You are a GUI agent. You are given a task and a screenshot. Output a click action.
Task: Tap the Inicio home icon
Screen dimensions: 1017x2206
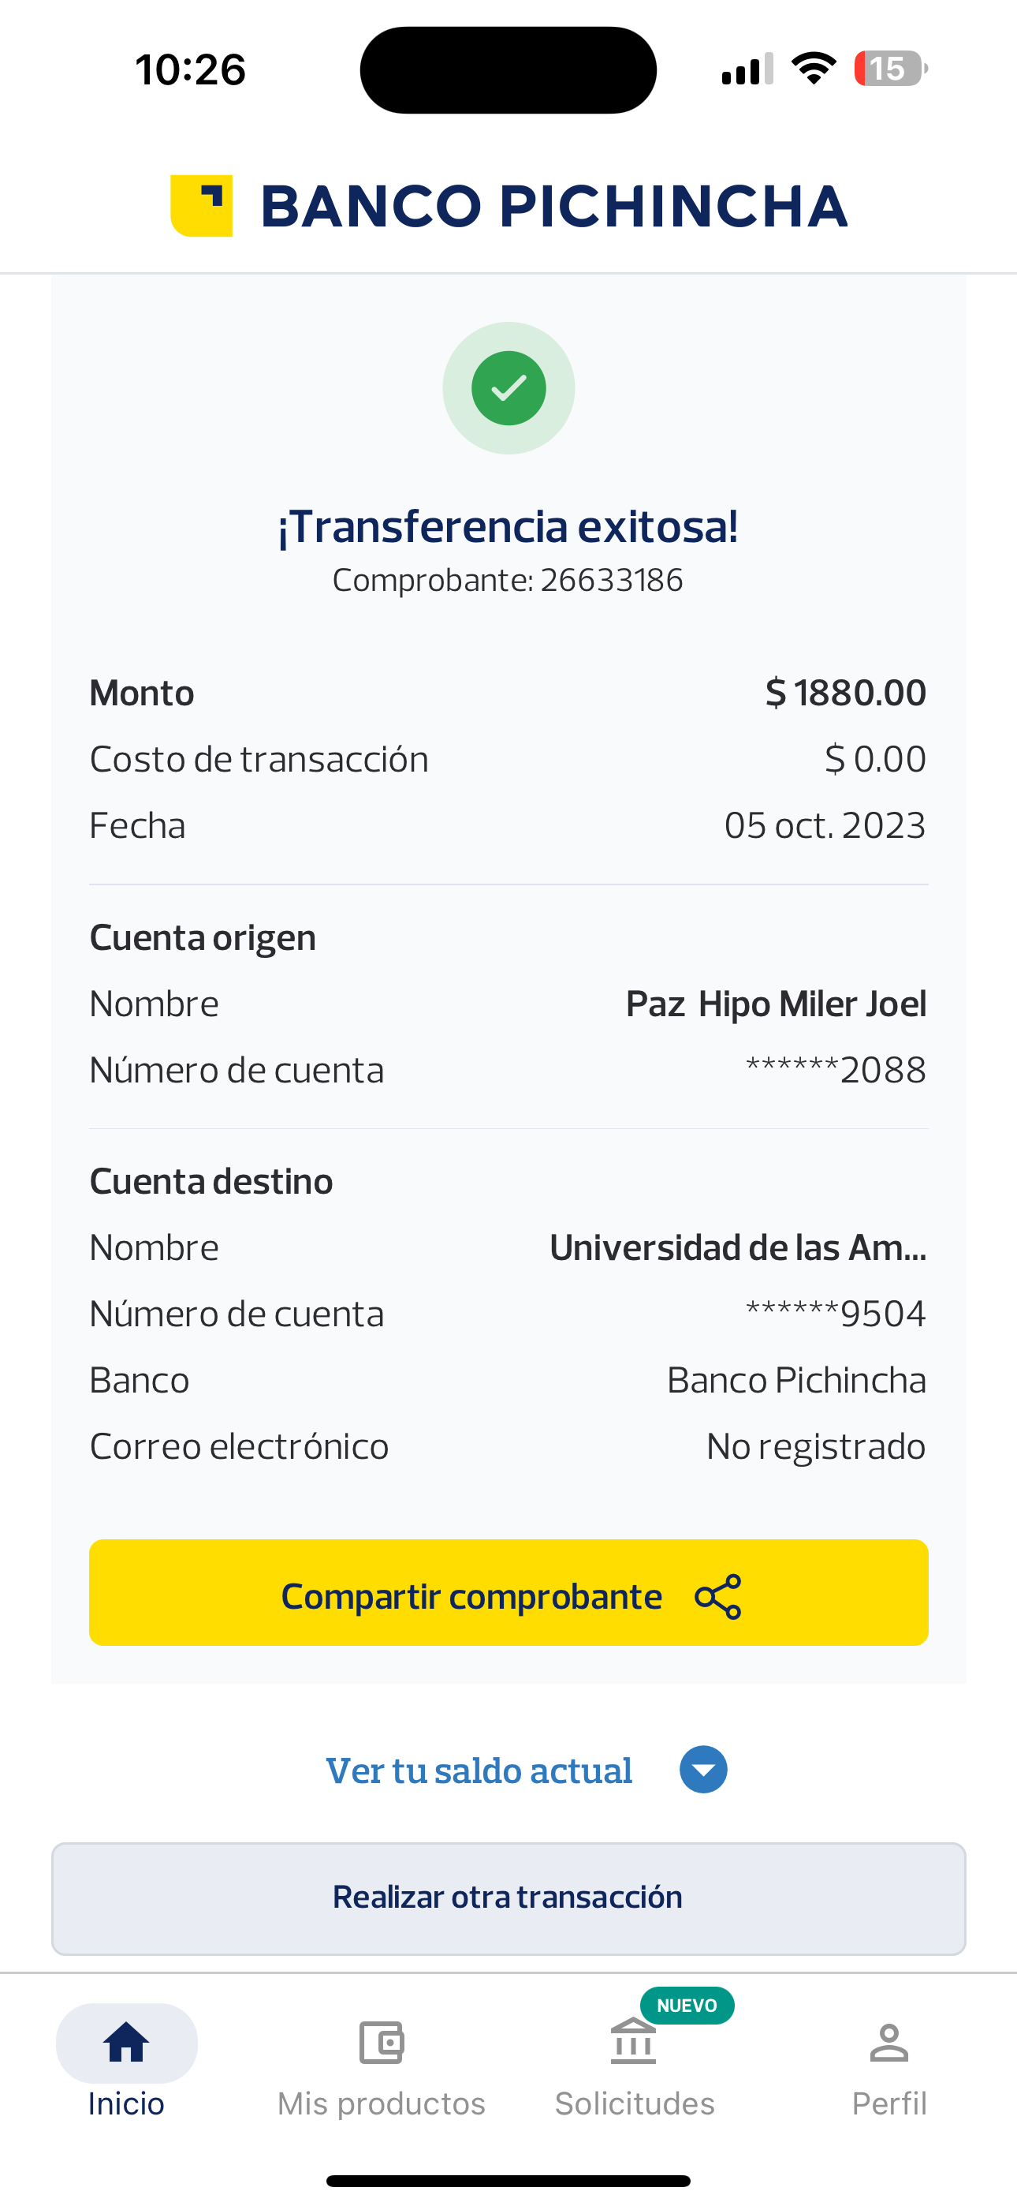click(x=127, y=2043)
